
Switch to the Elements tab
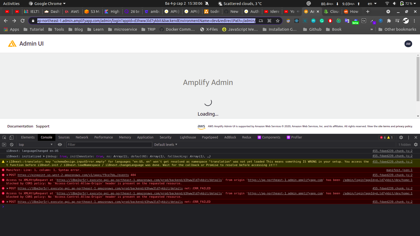click(28, 137)
